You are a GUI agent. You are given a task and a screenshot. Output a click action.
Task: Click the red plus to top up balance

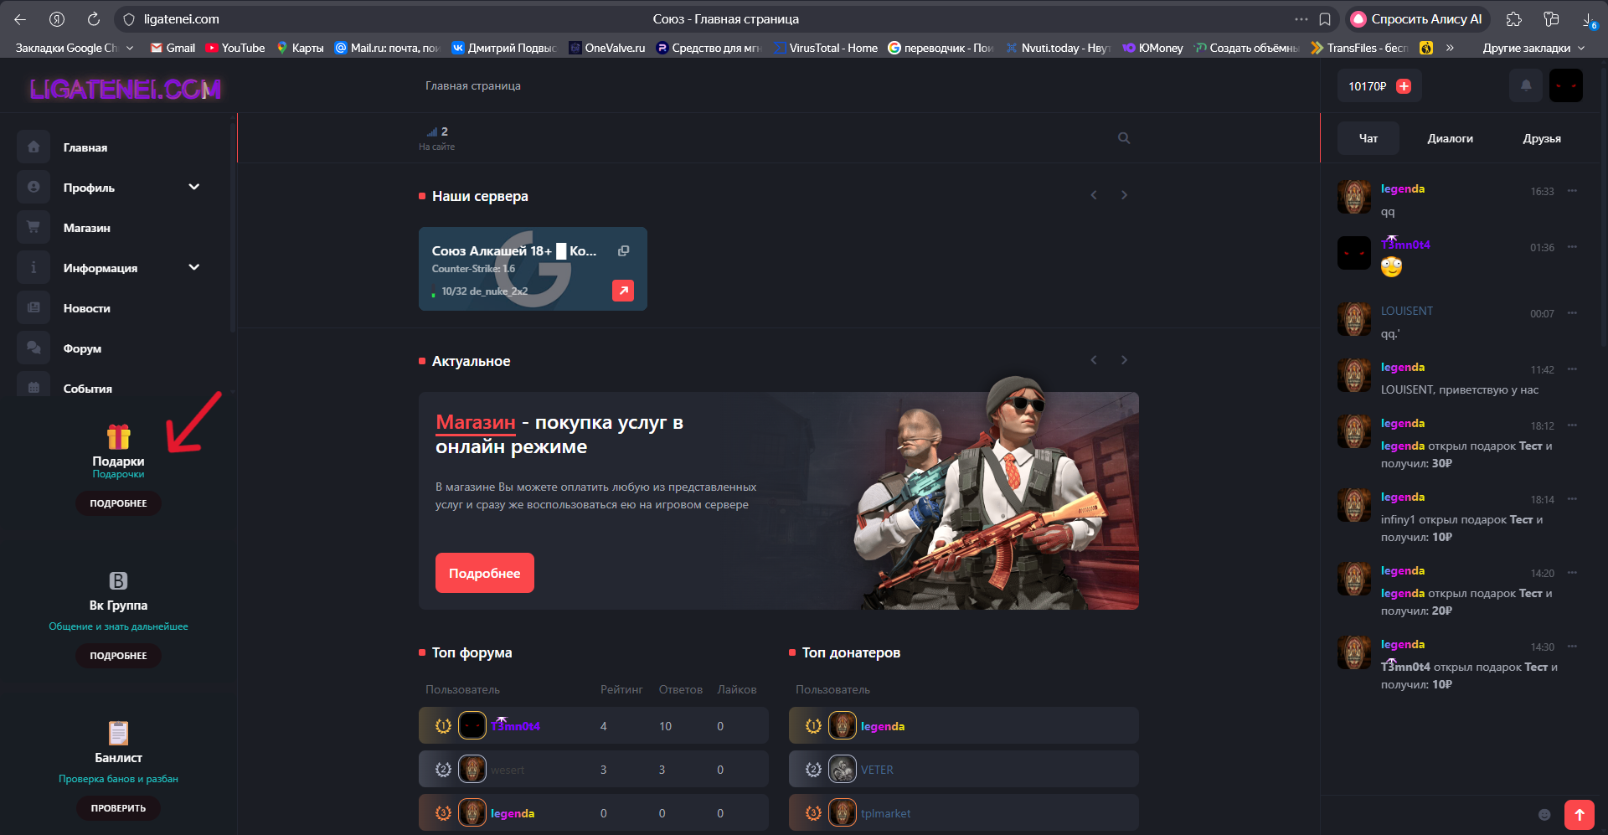point(1404,86)
